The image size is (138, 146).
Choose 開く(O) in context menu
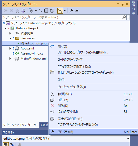94,46
